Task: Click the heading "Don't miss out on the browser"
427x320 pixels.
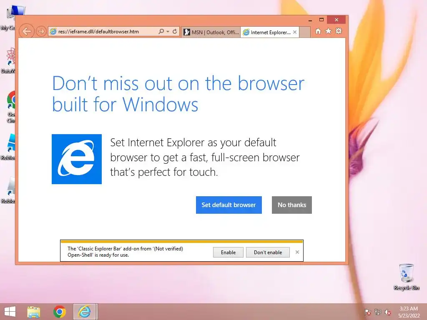Action: (x=178, y=83)
